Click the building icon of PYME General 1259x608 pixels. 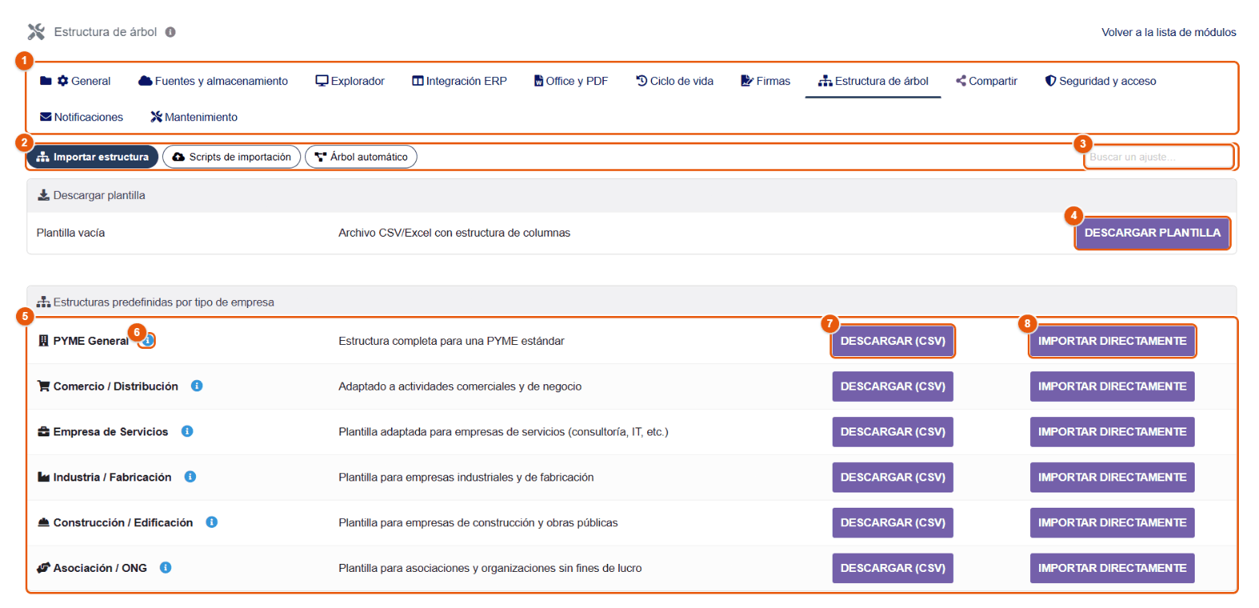coord(43,341)
